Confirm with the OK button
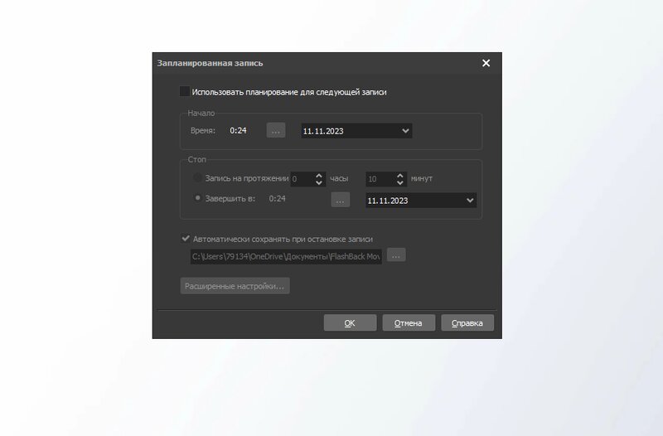Viewport: 663px width, 436px height. coord(350,322)
